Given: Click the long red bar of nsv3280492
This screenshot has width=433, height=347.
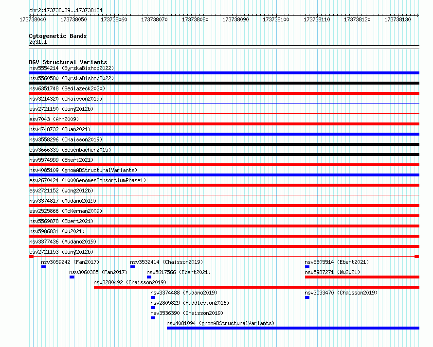Looking at the screenshot, I should coord(256,287).
